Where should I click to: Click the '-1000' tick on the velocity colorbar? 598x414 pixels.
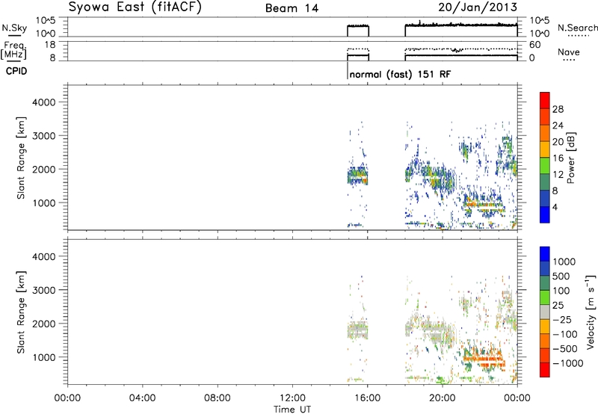567,363
